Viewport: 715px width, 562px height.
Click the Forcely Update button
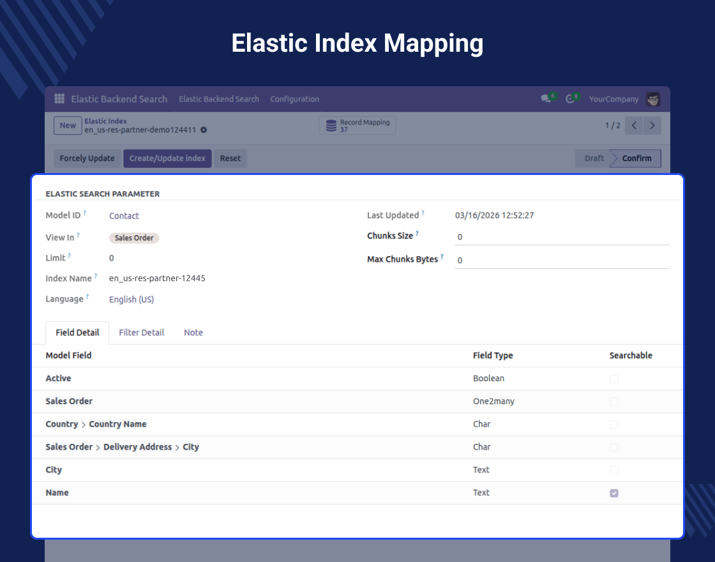(87, 158)
